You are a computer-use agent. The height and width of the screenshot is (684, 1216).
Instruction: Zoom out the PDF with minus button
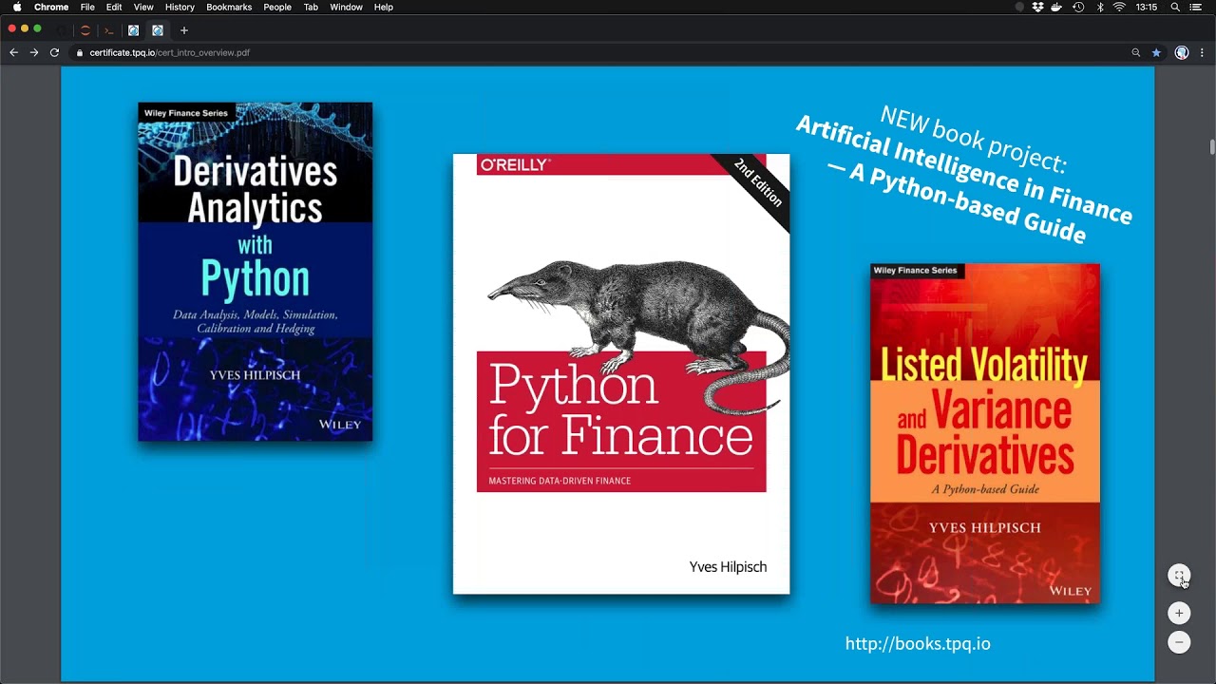click(x=1179, y=642)
